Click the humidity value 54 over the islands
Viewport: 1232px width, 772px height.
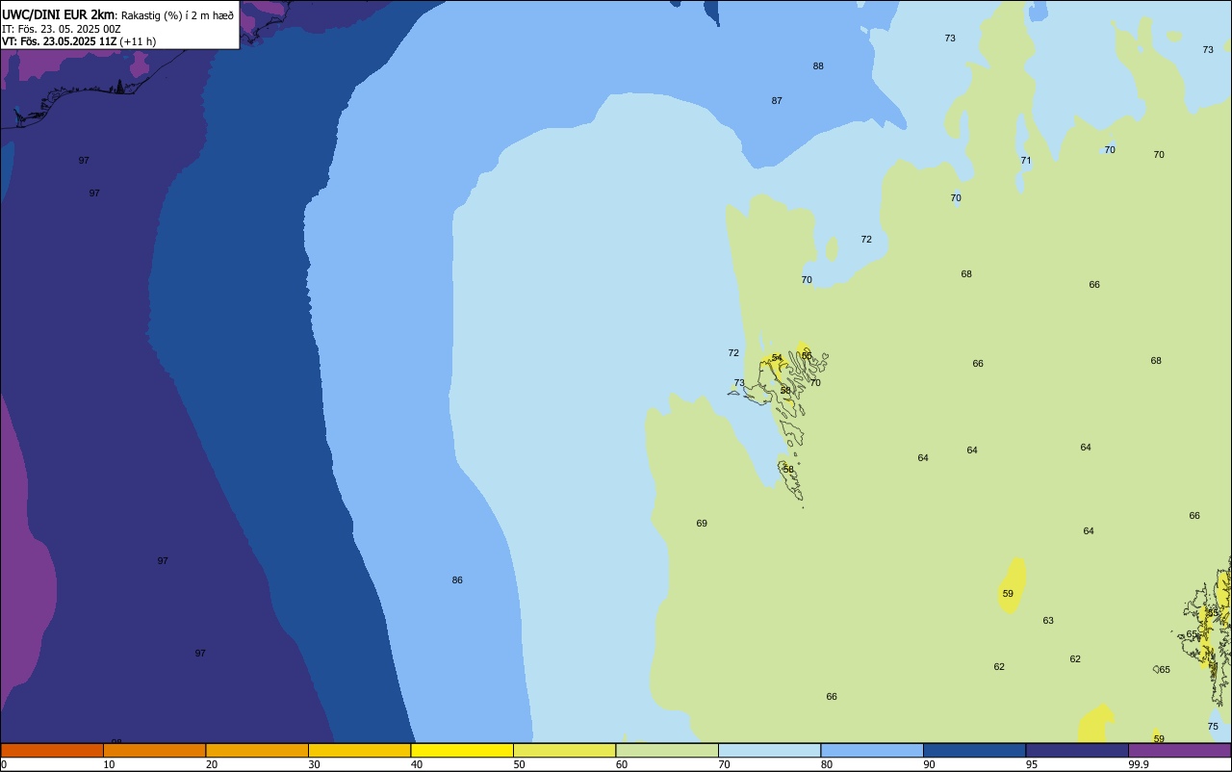click(x=777, y=358)
